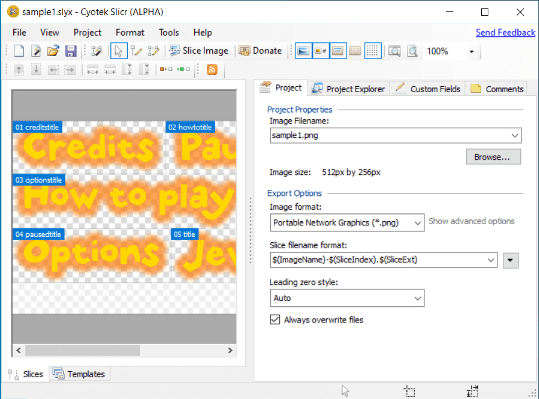Click the move slice up arrow icon
The image size is (539, 399).
[19, 70]
